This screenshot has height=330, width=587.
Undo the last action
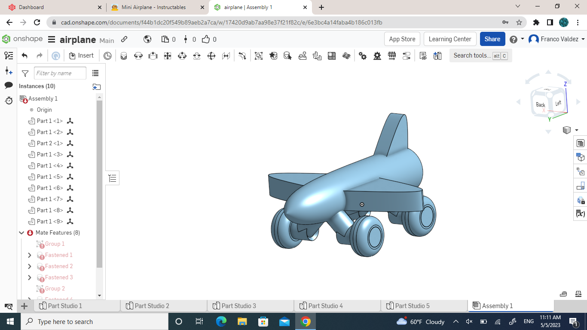[x=24, y=55]
